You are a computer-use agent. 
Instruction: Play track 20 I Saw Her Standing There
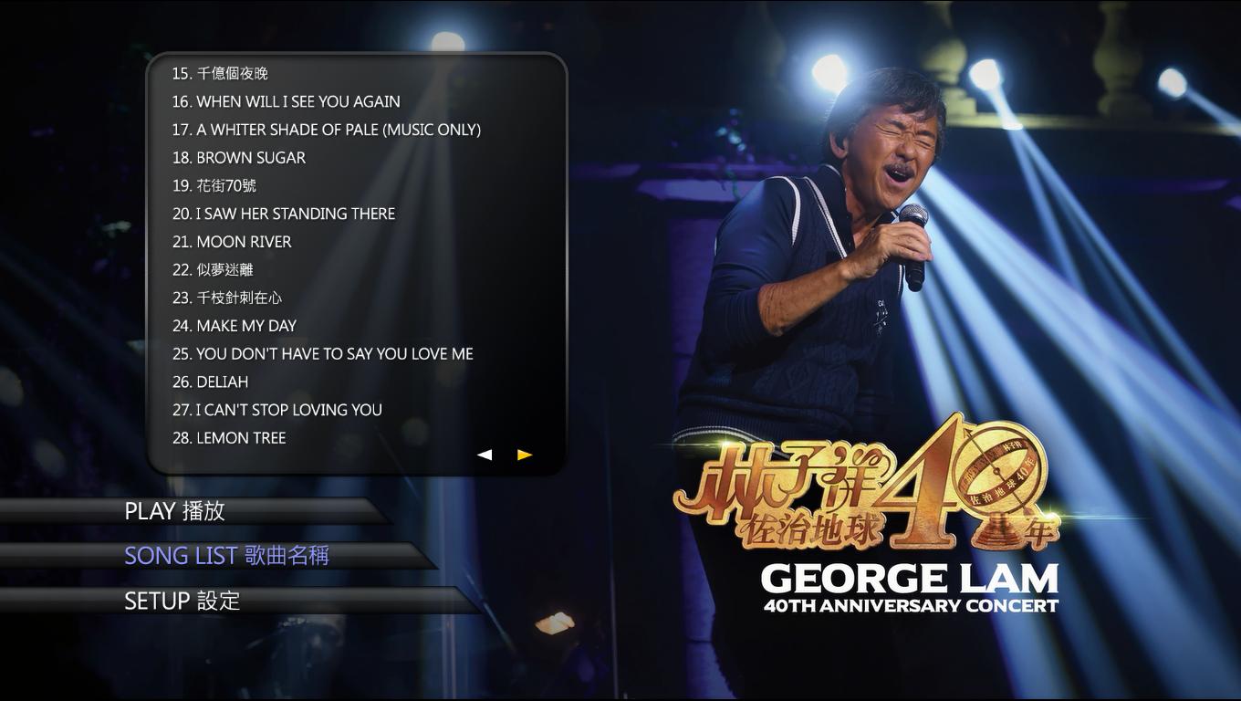(284, 214)
